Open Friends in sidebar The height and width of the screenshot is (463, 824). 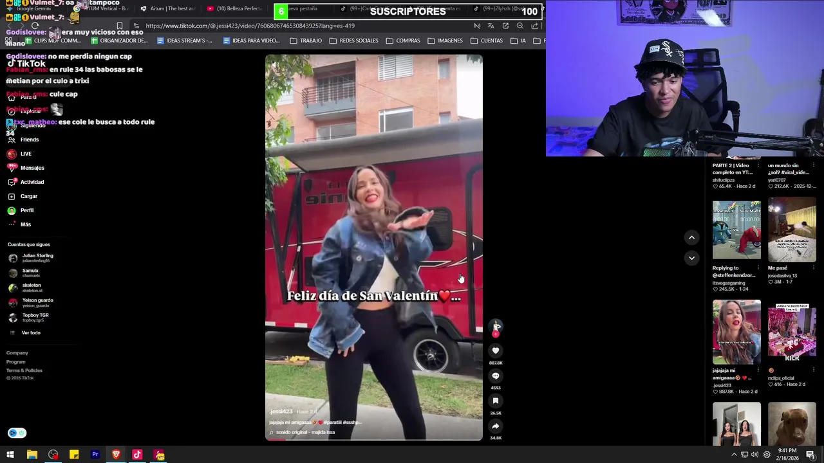tap(23, 140)
